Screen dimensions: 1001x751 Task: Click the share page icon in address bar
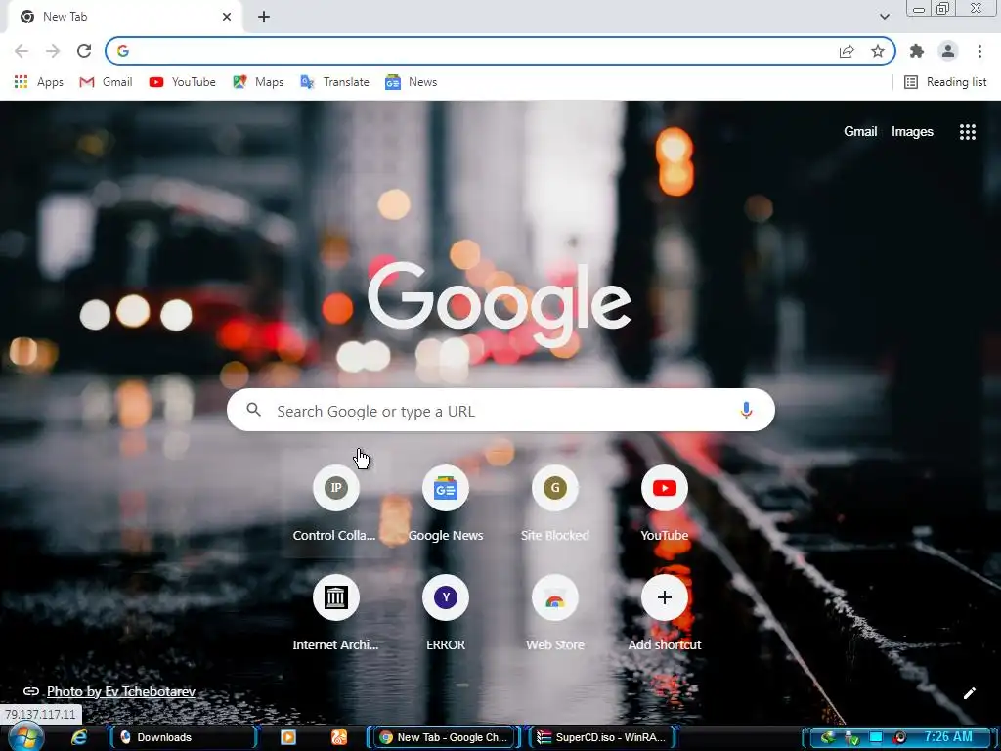pos(847,51)
